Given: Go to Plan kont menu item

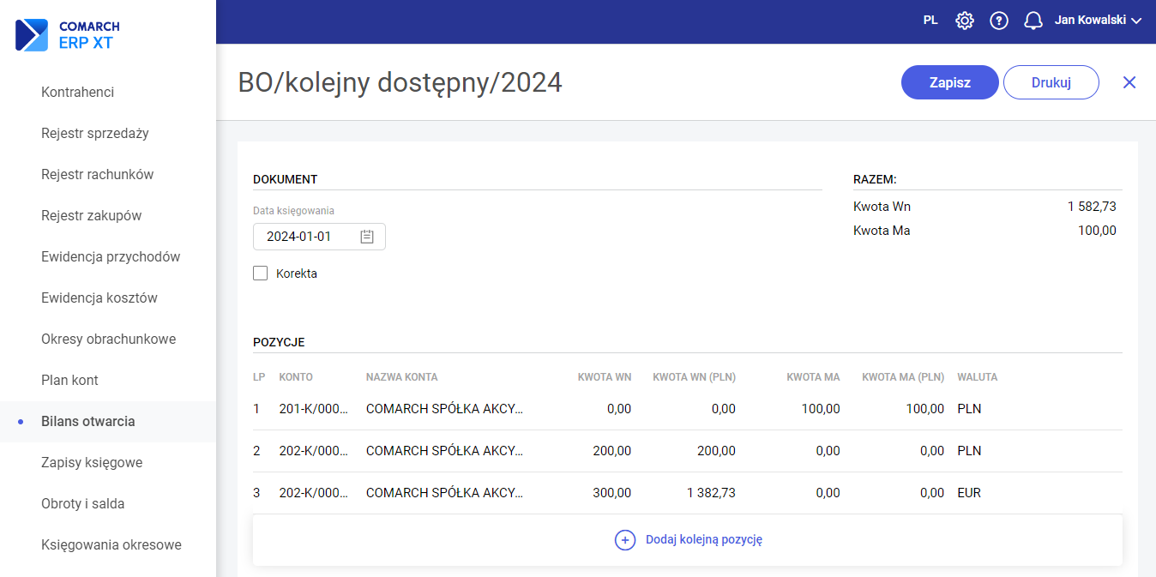Looking at the screenshot, I should click(70, 380).
